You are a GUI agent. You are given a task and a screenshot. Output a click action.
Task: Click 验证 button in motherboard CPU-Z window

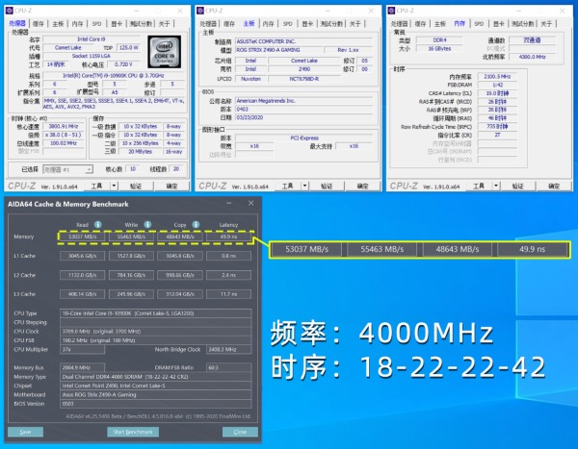327,186
